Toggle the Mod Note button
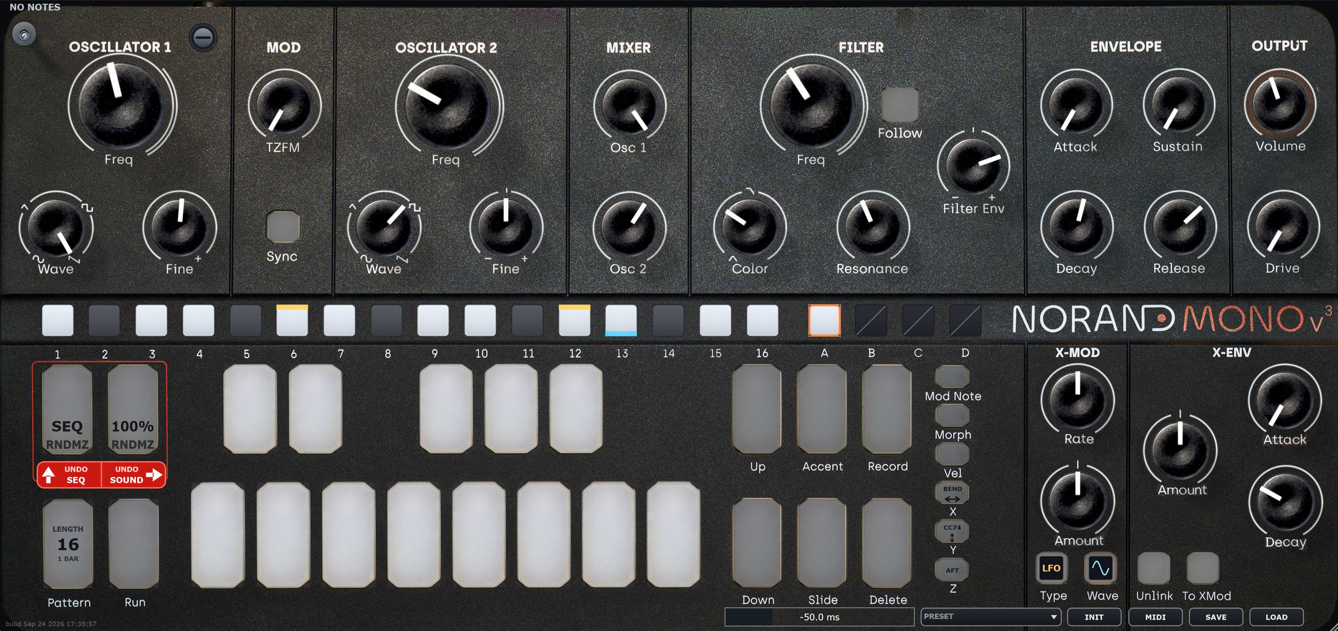 (952, 377)
